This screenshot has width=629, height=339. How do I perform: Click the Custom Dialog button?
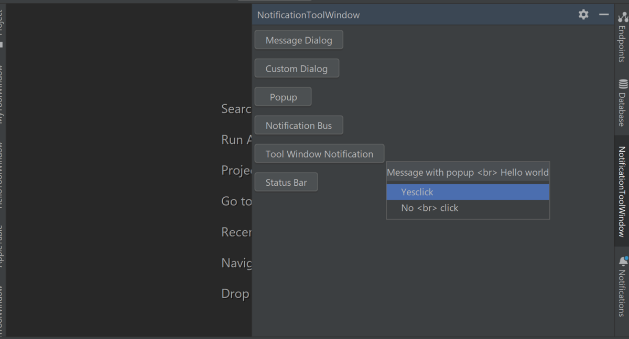[297, 69]
